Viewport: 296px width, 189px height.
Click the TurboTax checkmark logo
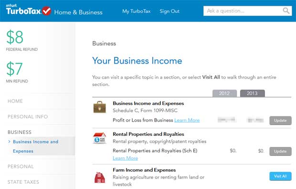click(x=46, y=11)
